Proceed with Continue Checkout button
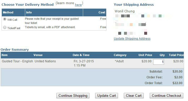188x101 pixels. [x=166, y=96]
